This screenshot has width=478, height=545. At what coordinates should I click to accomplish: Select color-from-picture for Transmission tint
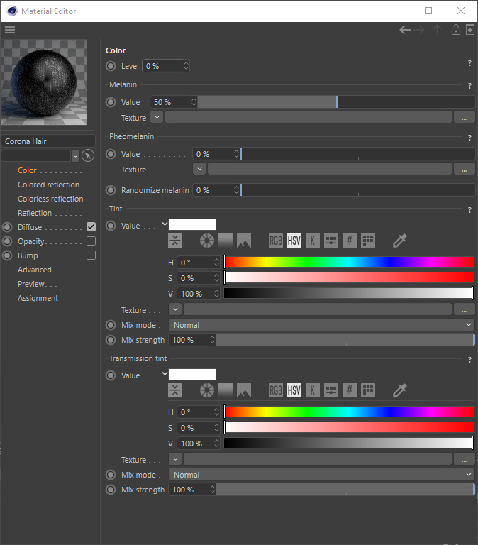(x=244, y=390)
